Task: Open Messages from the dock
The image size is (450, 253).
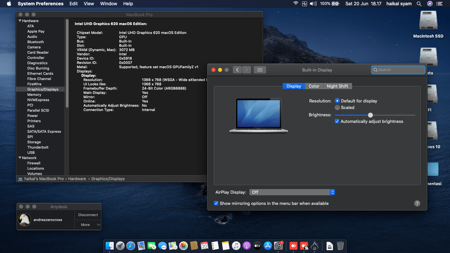Action: click(x=162, y=246)
